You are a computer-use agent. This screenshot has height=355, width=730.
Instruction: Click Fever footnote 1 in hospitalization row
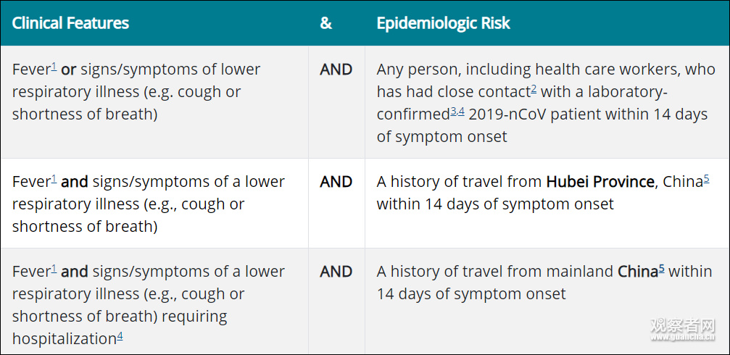coord(54,268)
